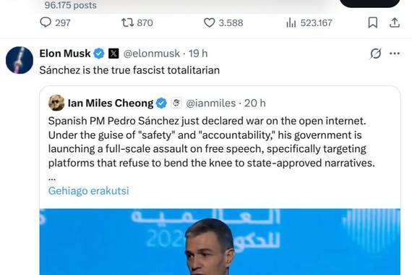Play the quoted video of Pedro Sánchez
This screenshot has height=275, width=412.
pos(220,242)
